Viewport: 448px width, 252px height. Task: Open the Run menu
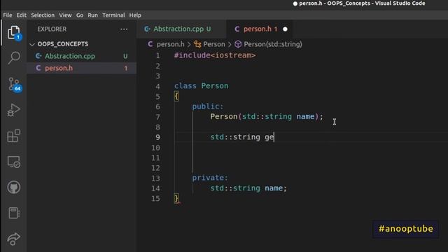(x=92, y=15)
